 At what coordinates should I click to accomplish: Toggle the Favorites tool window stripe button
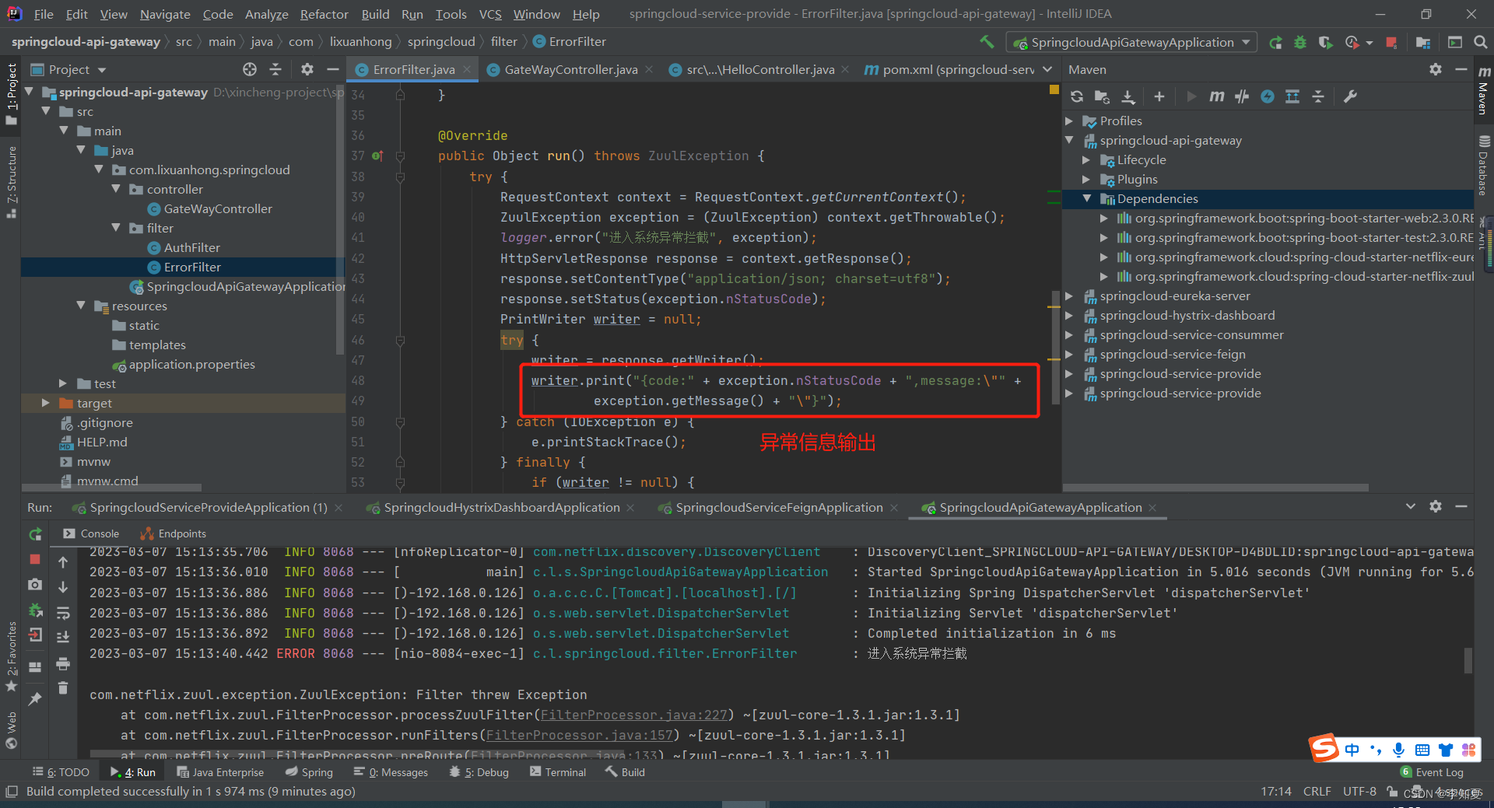(11, 657)
